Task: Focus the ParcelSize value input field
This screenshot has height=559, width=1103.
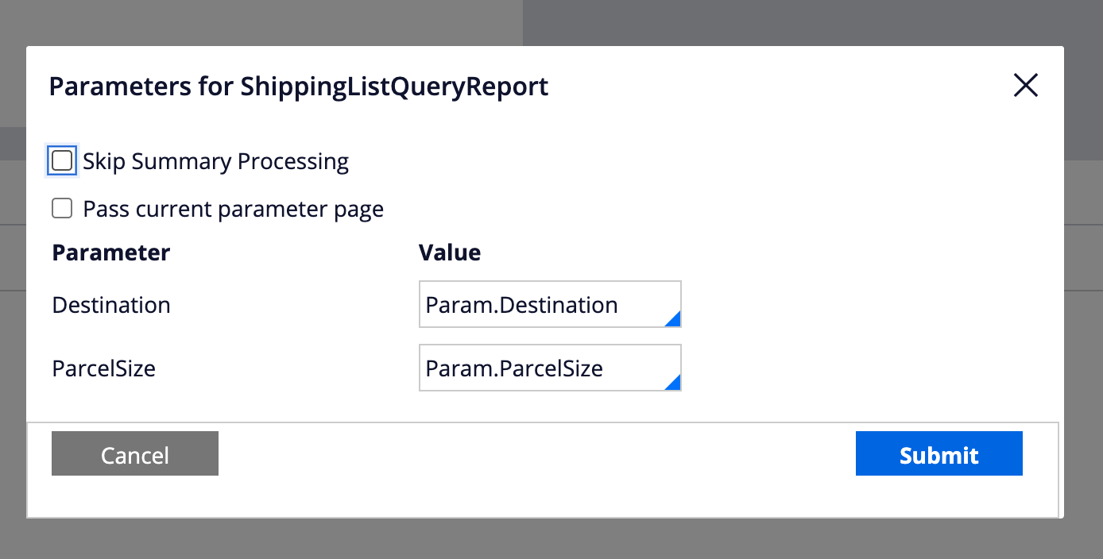Action: coord(540,368)
